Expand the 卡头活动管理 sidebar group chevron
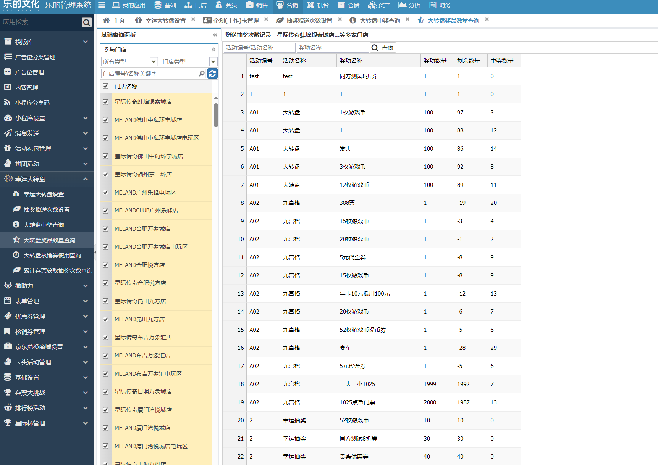Viewport: 658px width, 465px height. (x=86, y=362)
